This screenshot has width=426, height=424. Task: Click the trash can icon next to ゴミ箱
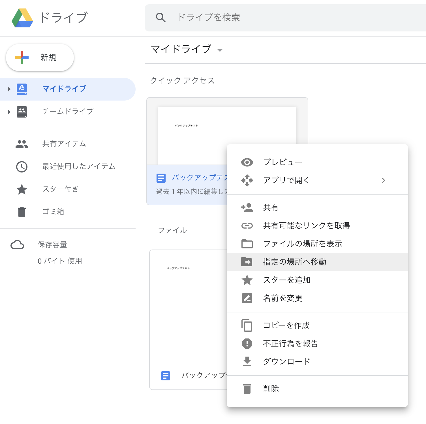[x=22, y=212]
